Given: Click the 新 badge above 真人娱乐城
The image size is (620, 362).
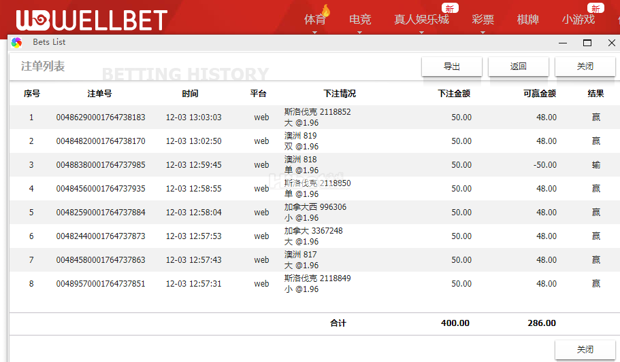Looking at the screenshot, I should pos(449,8).
